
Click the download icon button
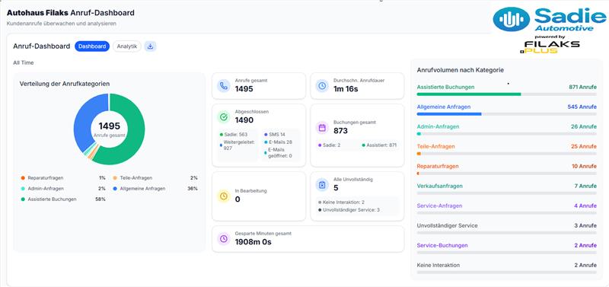(150, 46)
